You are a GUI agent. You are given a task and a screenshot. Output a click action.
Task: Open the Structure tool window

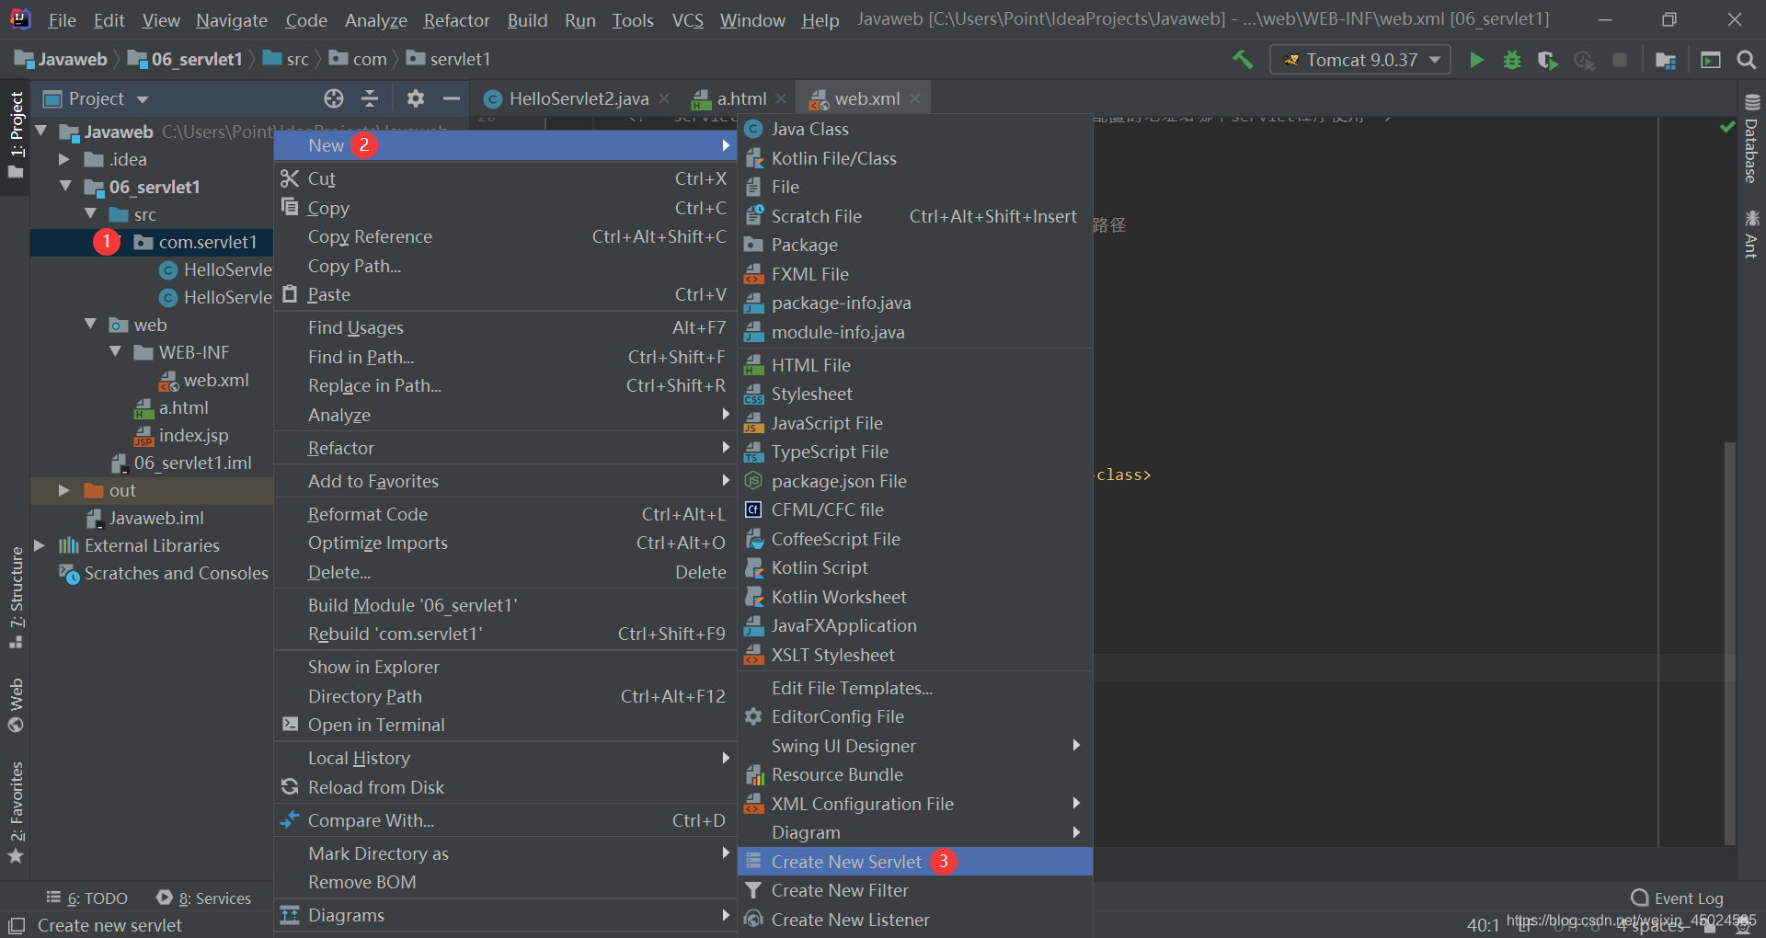coord(16,598)
